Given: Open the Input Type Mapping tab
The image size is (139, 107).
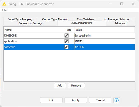Looking at the screenshot, I should 20,19.
